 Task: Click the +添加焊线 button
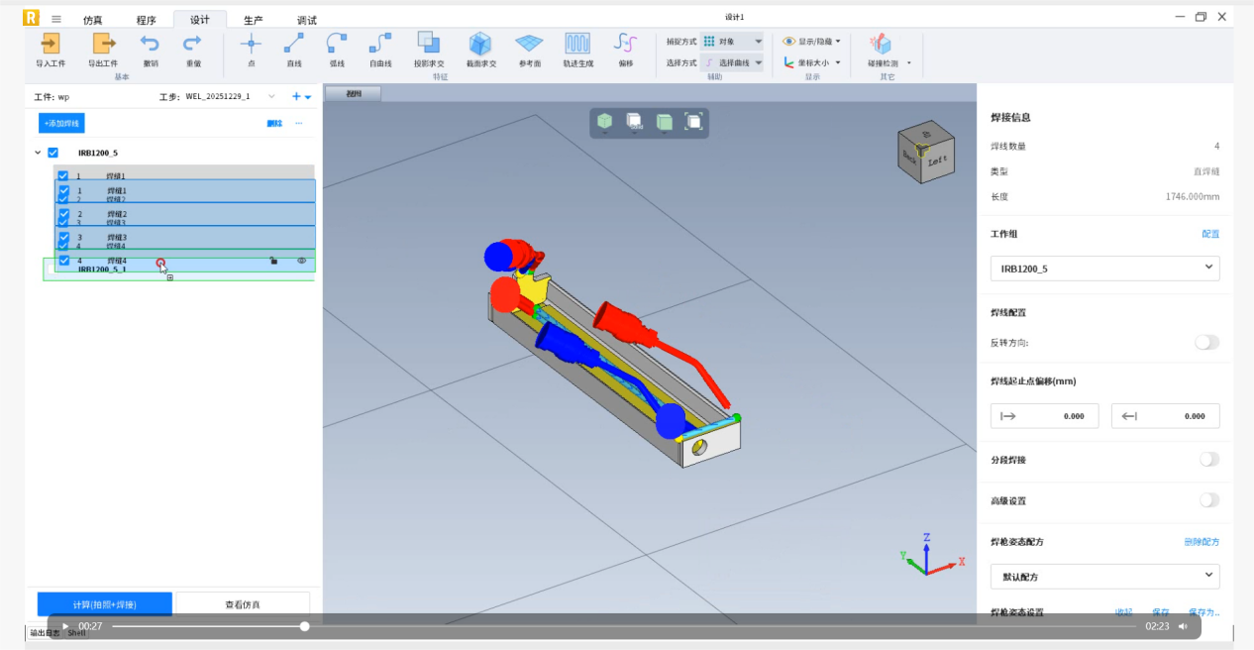coord(61,123)
